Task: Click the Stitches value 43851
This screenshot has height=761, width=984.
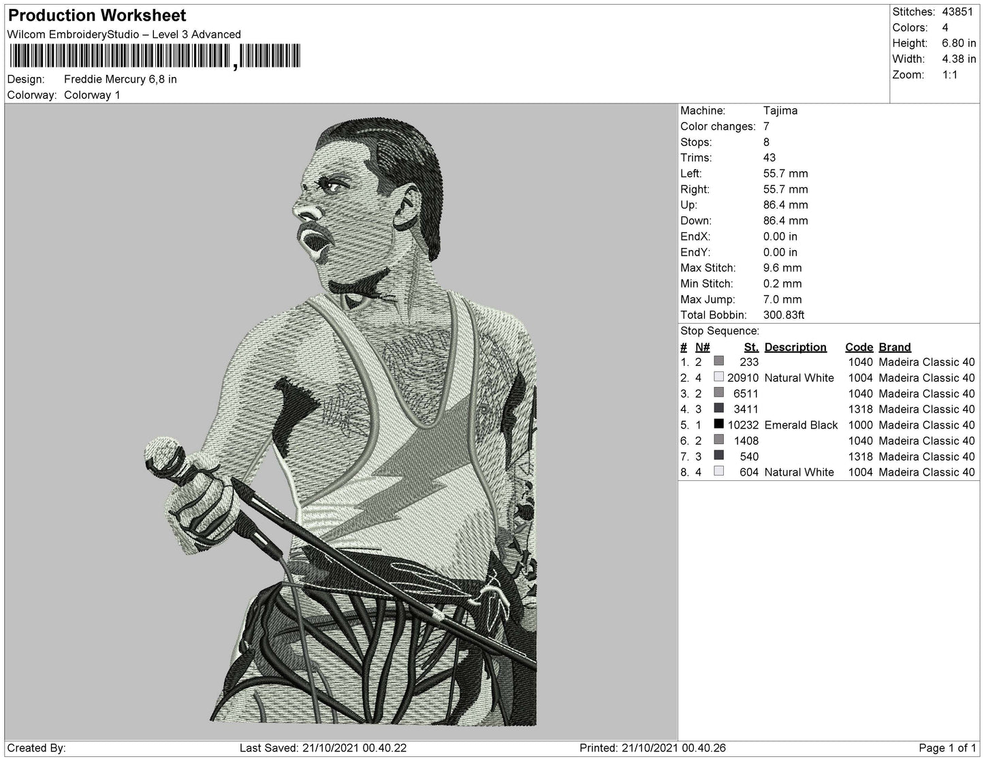Action: coord(957,12)
